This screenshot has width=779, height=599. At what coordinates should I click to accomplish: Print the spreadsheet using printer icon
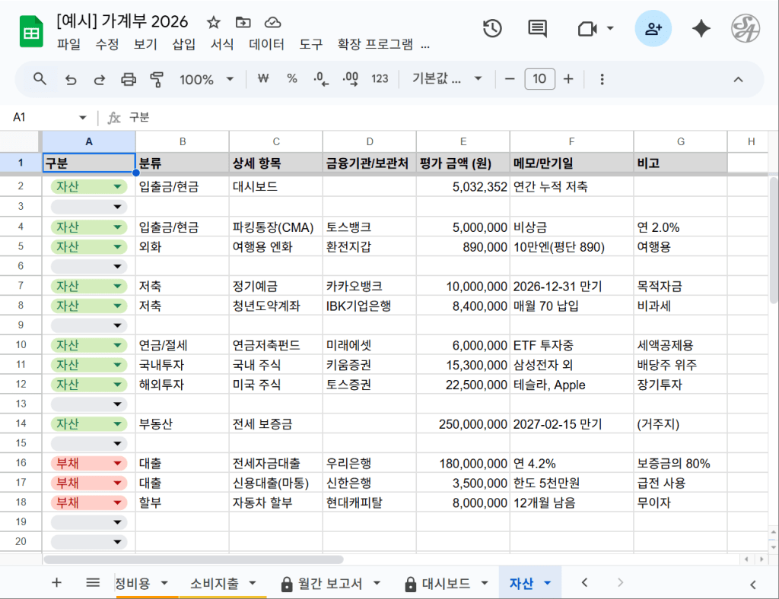pos(129,79)
